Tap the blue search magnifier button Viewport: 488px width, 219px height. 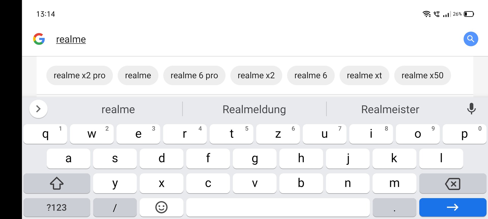471,39
